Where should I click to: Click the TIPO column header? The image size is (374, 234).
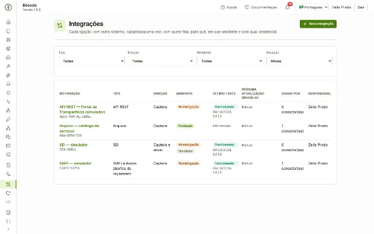pos(116,94)
